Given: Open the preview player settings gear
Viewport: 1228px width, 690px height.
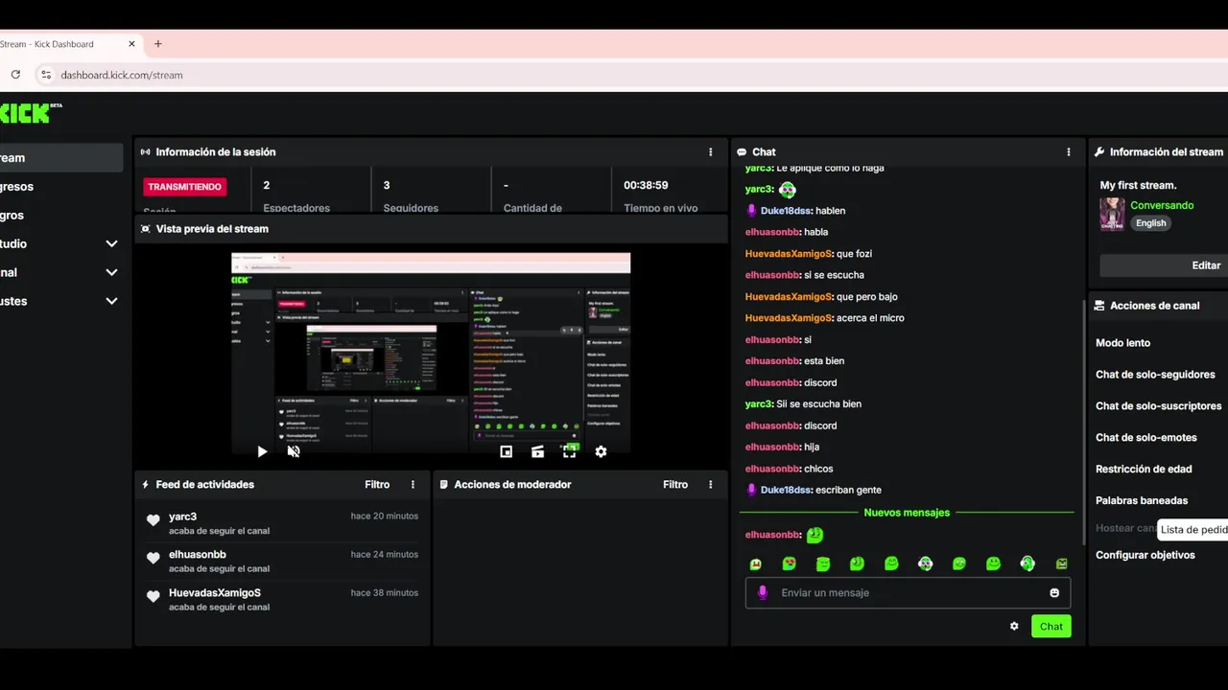Looking at the screenshot, I should (601, 451).
